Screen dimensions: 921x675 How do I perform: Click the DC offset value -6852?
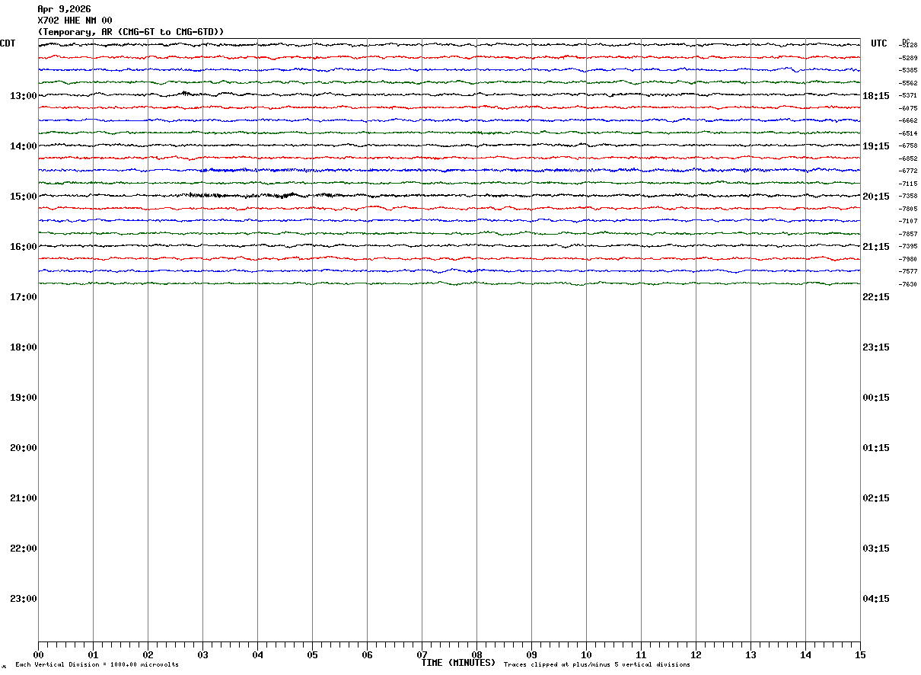908,158
